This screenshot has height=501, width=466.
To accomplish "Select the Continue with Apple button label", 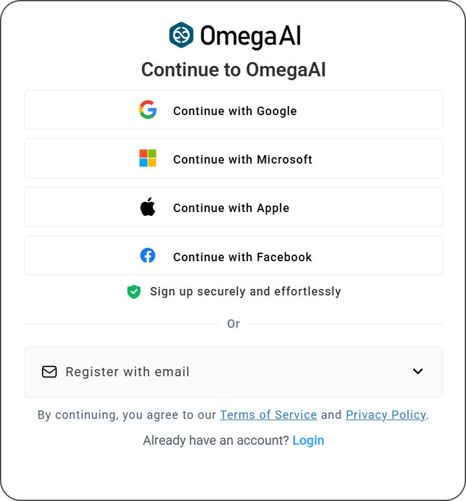I will (231, 208).
